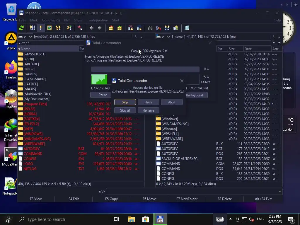Show hidden system tray icons
The image size is (300, 225).
click(x=230, y=219)
